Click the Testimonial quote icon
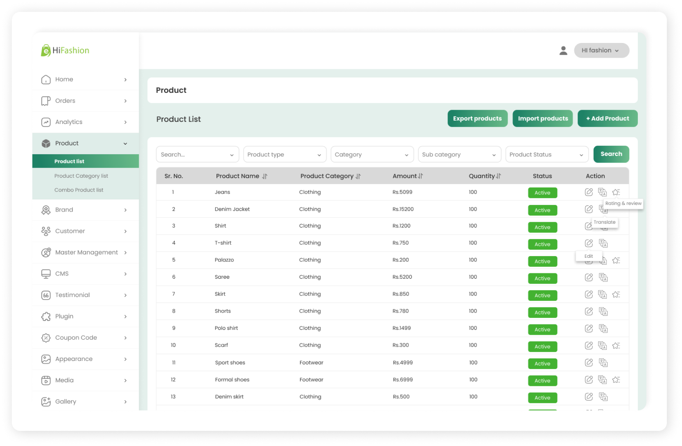Image resolution: width=682 pixels, height=446 pixels. pos(46,295)
